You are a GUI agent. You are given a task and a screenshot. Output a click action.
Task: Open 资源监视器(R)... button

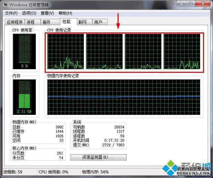click(98, 157)
